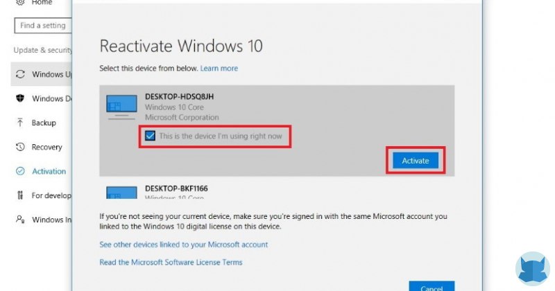This screenshot has width=555, height=291.
Task: Click the Cancel button
Action: 432,286
